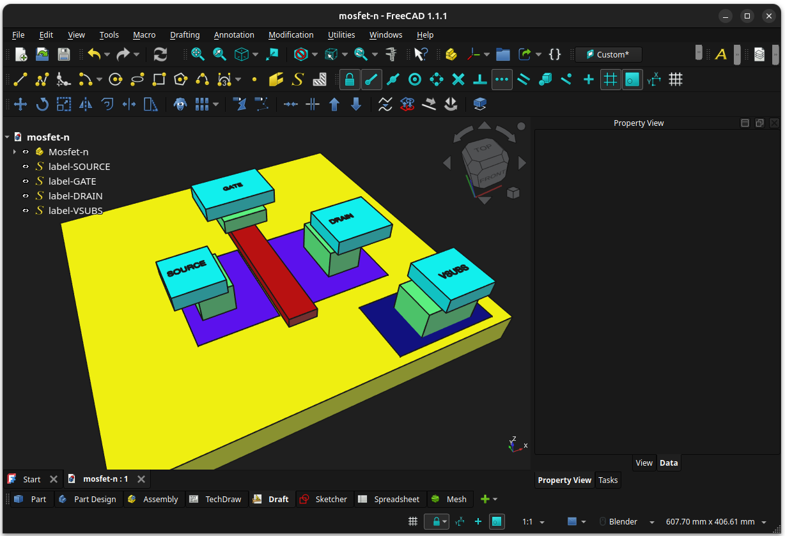Click the Draft Layers stack icon
Image resolution: width=785 pixels, height=536 pixels.
[x=759, y=54]
